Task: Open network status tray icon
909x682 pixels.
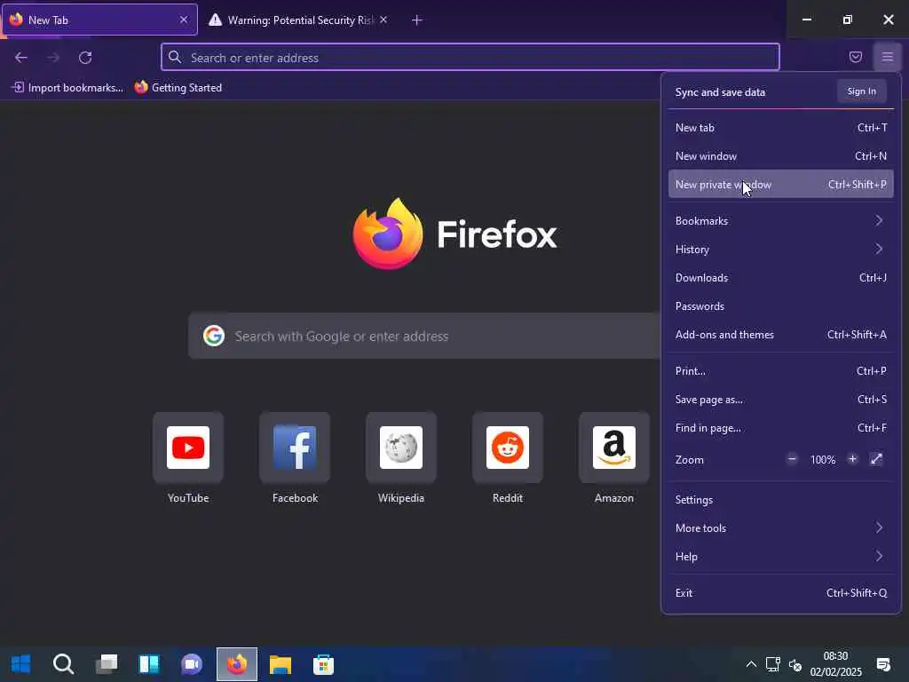Action: (773, 664)
